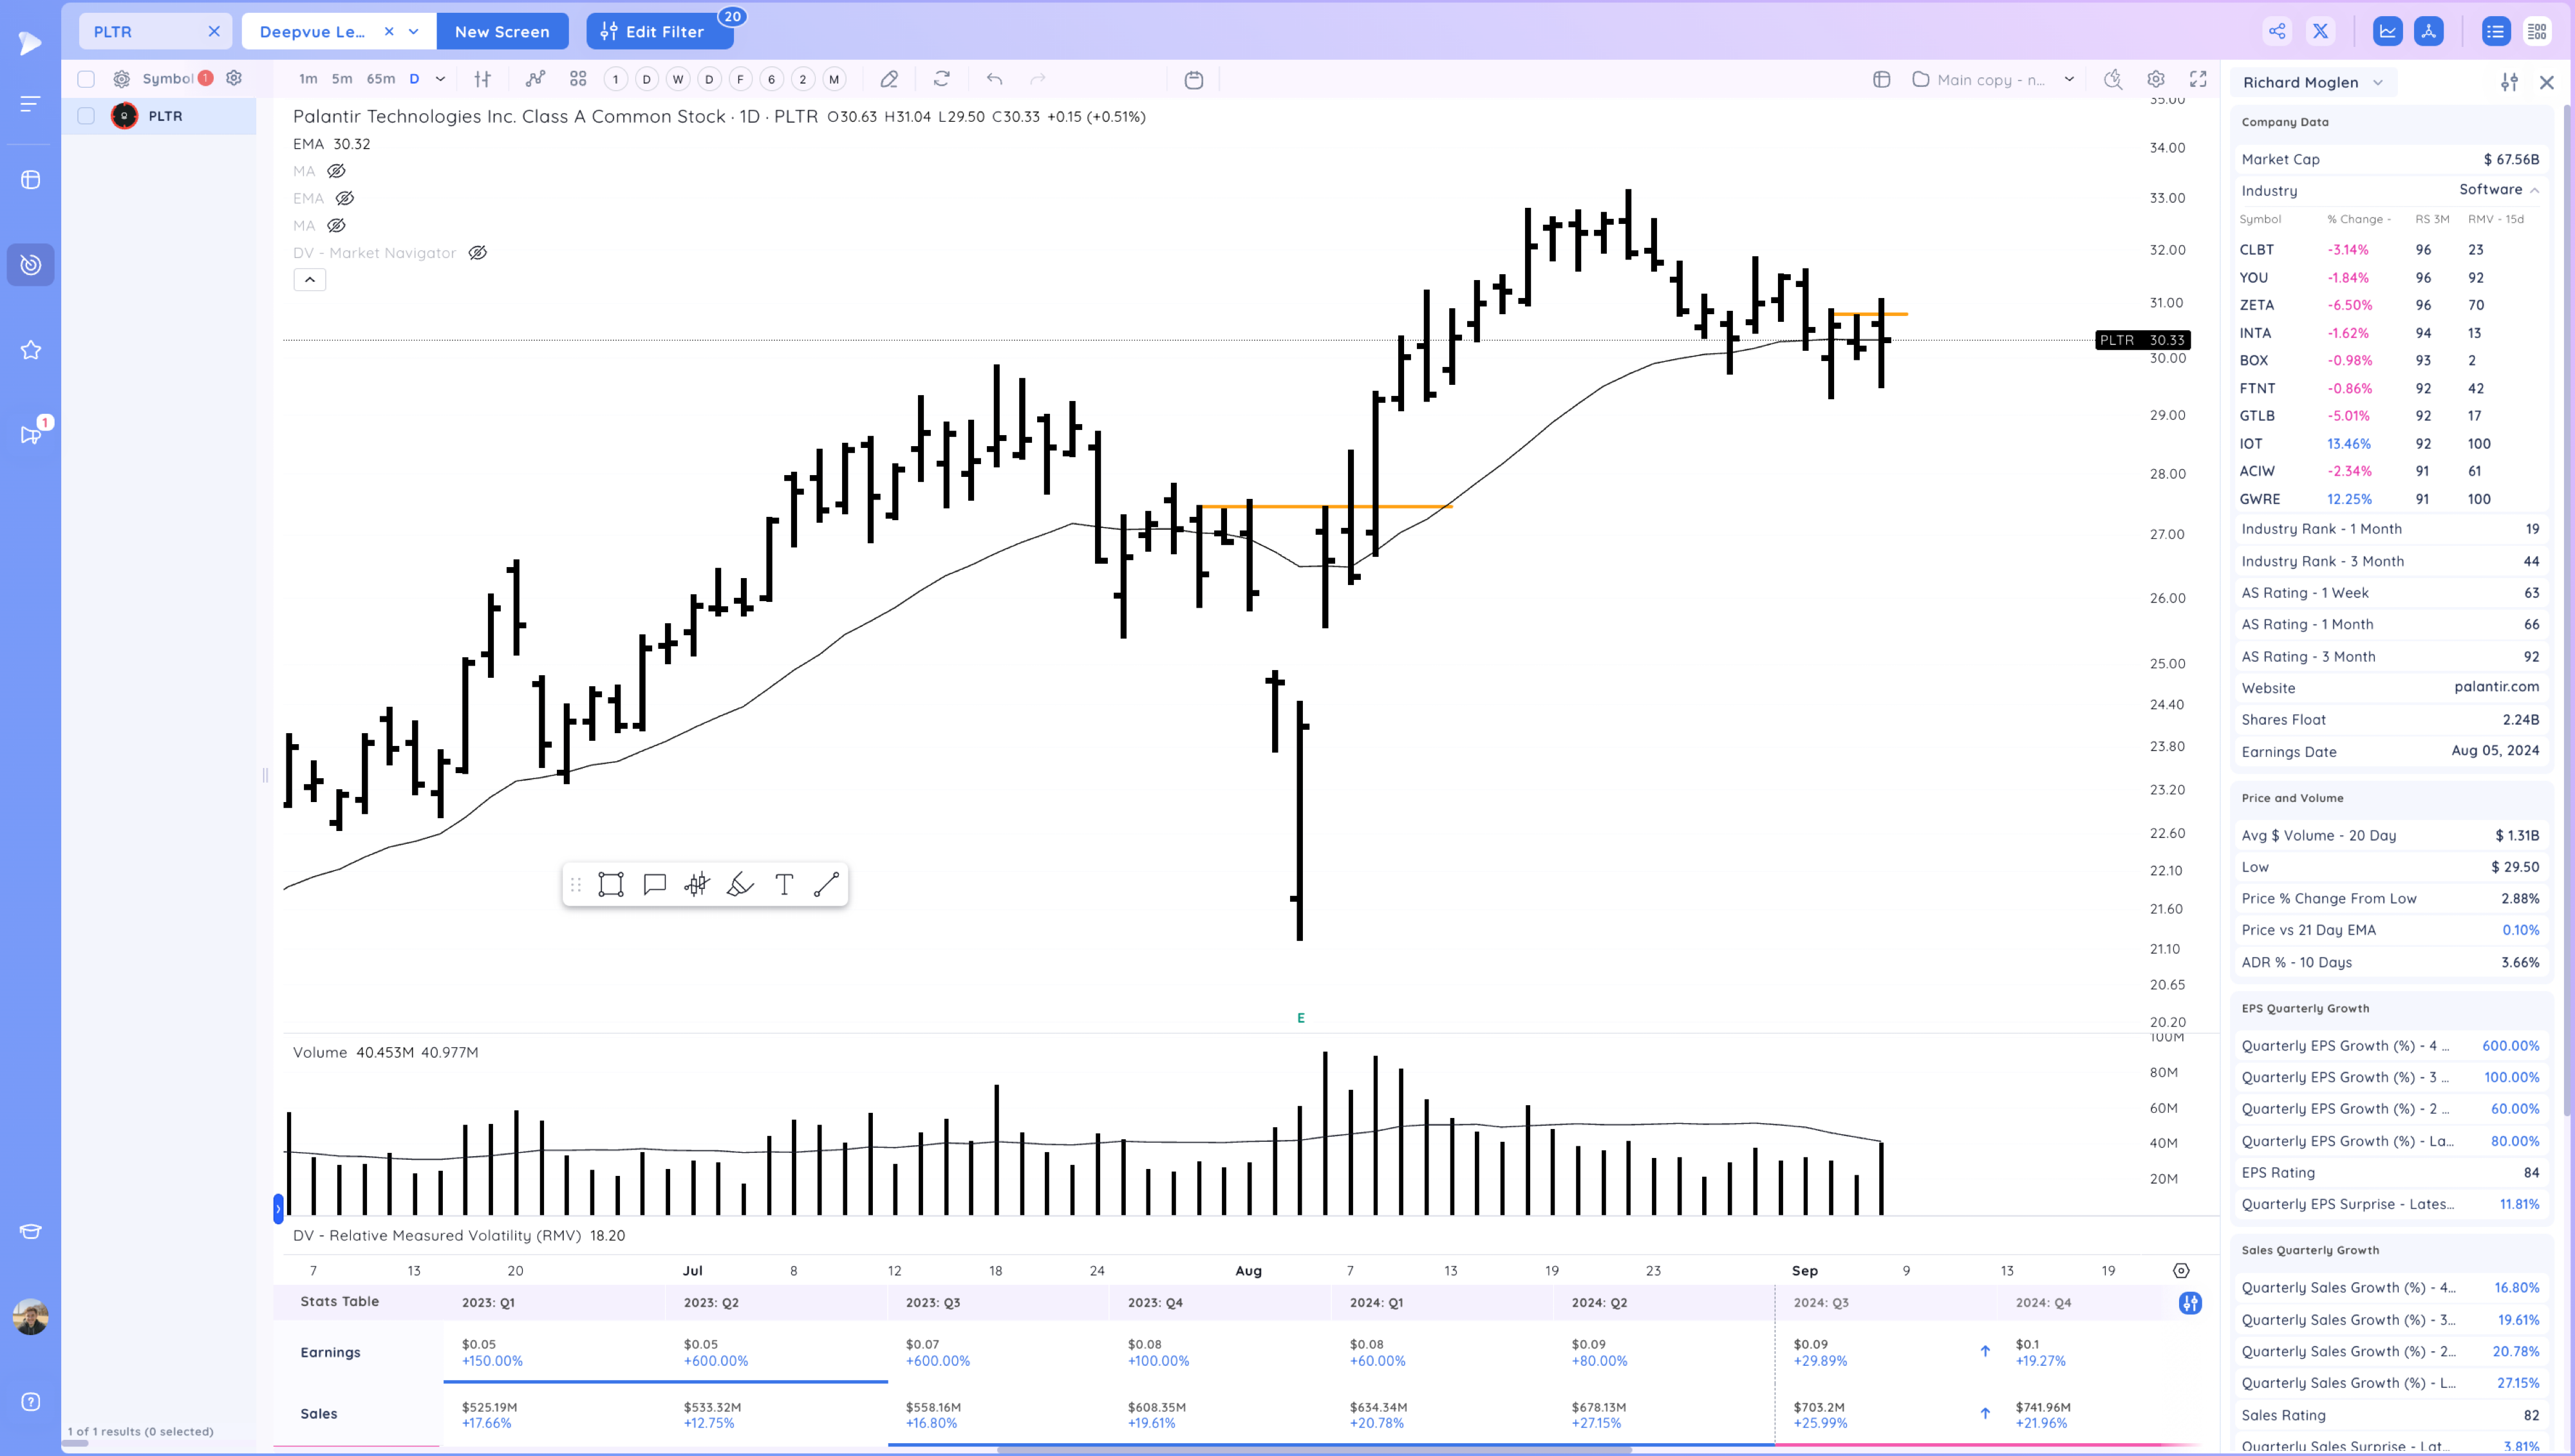Select the trend line drawing tool
This screenshot has height=1456, width=2575.
coord(826,884)
